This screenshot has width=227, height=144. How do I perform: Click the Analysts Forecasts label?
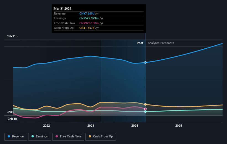(161, 43)
